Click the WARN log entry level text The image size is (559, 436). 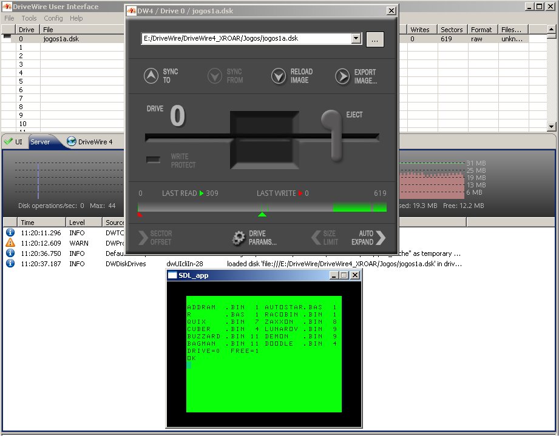tap(79, 243)
